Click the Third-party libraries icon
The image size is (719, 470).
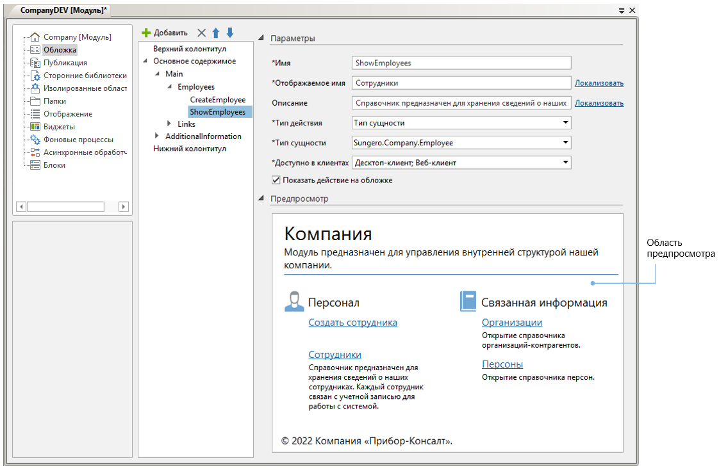coord(35,76)
